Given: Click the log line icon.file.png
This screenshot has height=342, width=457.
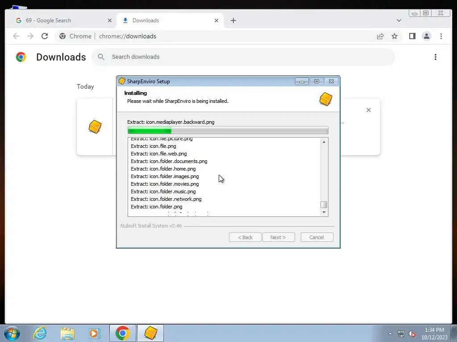Looking at the screenshot, I should click(x=154, y=146).
